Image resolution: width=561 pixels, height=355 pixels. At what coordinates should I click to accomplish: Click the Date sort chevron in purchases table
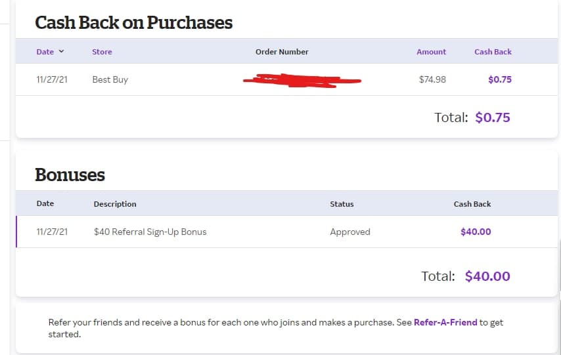62,52
